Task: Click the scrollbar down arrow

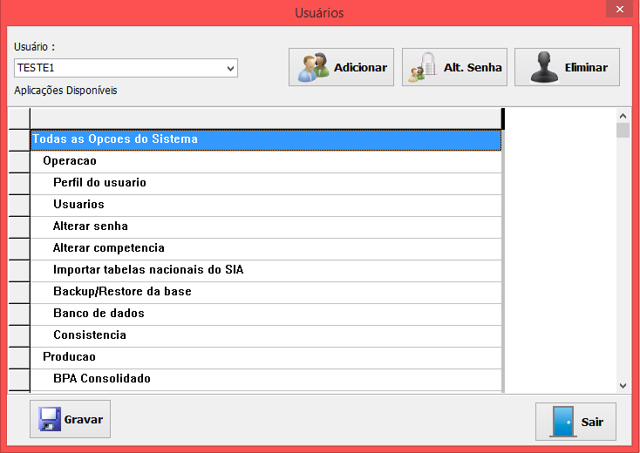Action: tap(623, 385)
